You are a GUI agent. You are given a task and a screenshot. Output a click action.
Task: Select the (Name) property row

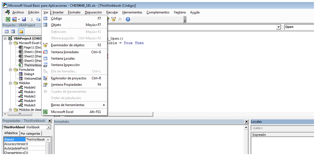(25, 140)
